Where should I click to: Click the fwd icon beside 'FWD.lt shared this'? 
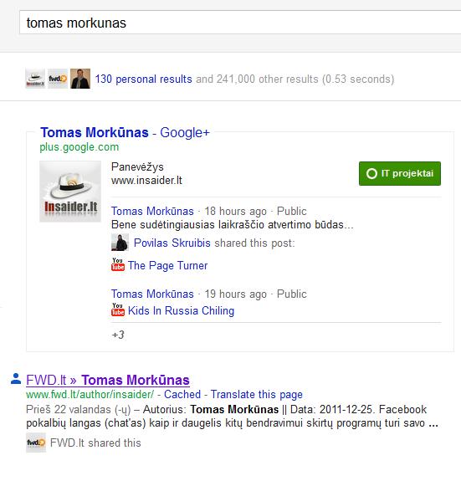36,443
